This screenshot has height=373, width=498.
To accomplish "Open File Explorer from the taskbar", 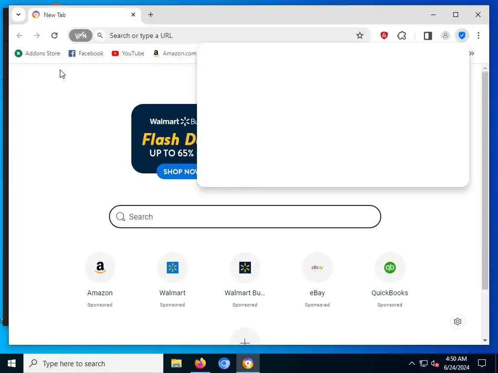I will pyautogui.click(x=176, y=363).
